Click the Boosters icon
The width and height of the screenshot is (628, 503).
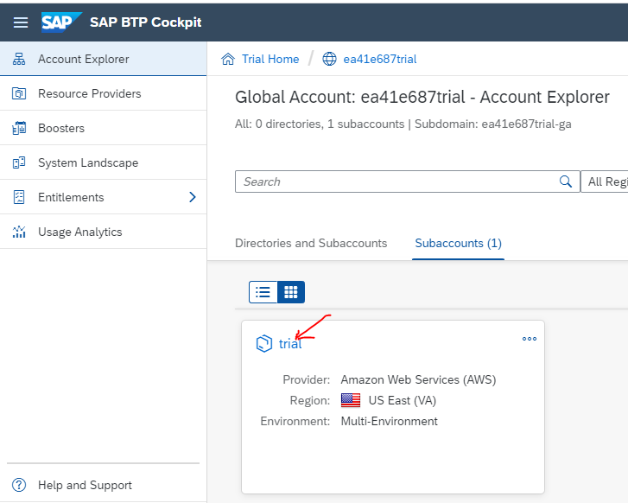point(19,128)
